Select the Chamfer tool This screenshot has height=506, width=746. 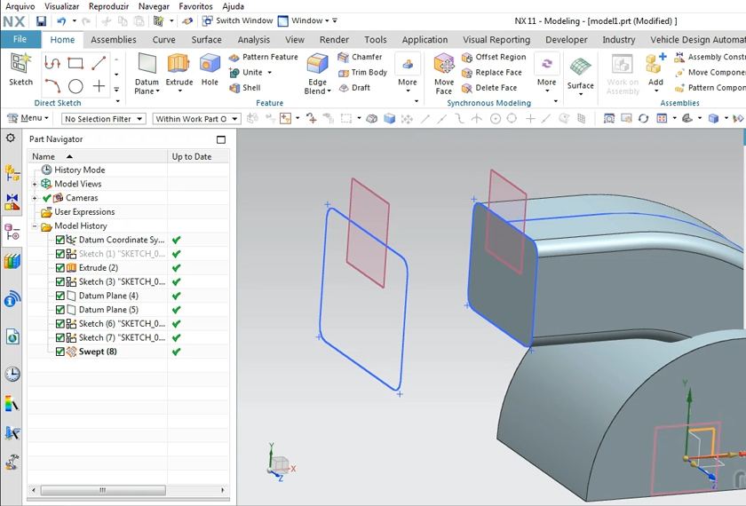360,57
